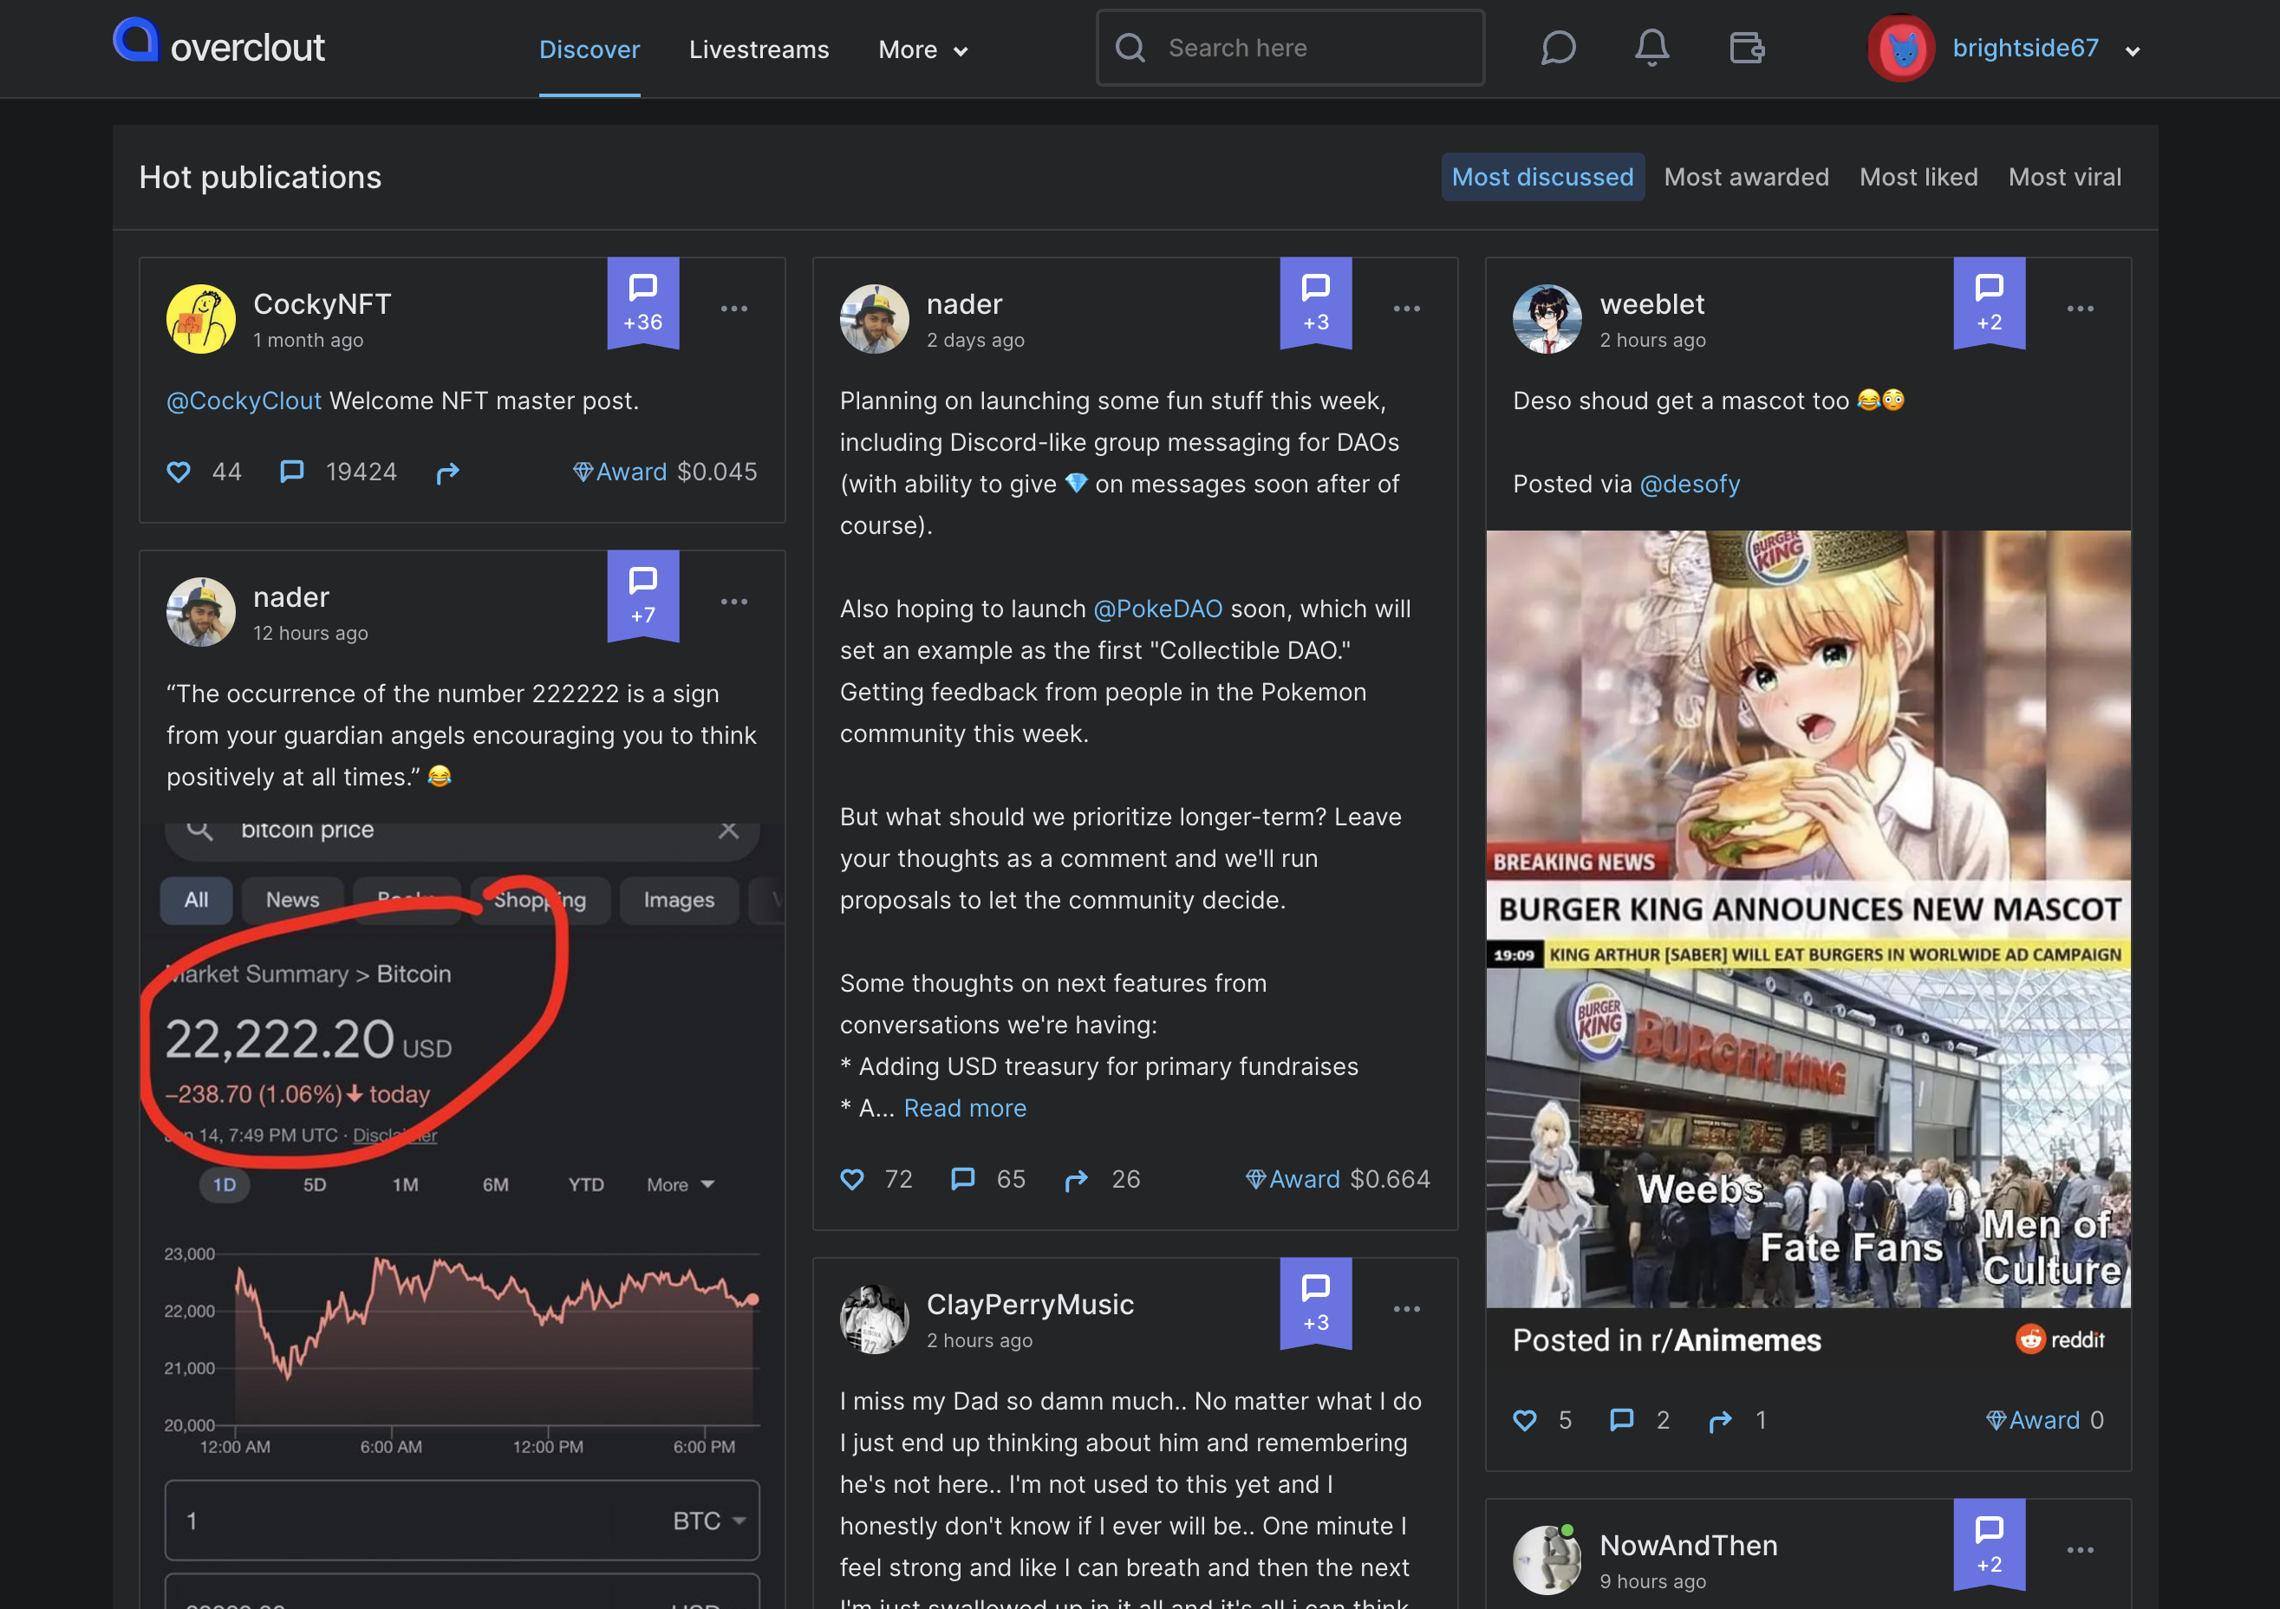
Task: Select the Most awarded filter
Action: 1746,177
